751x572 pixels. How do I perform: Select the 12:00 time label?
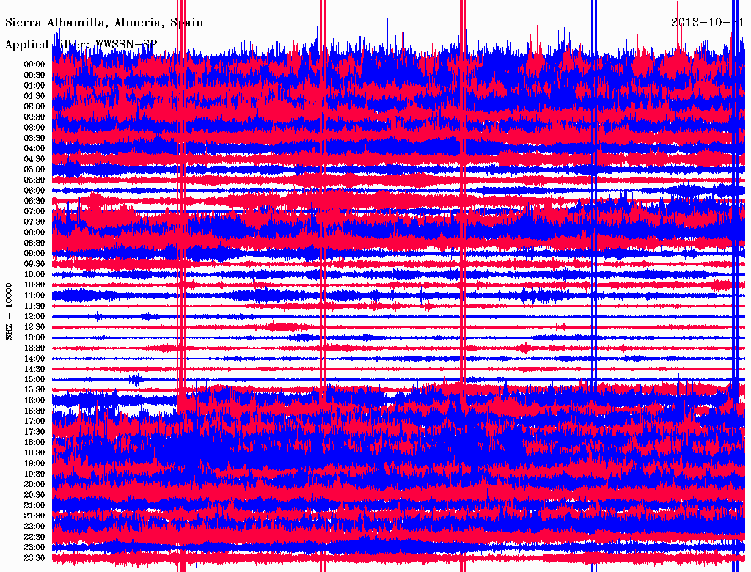coord(34,316)
